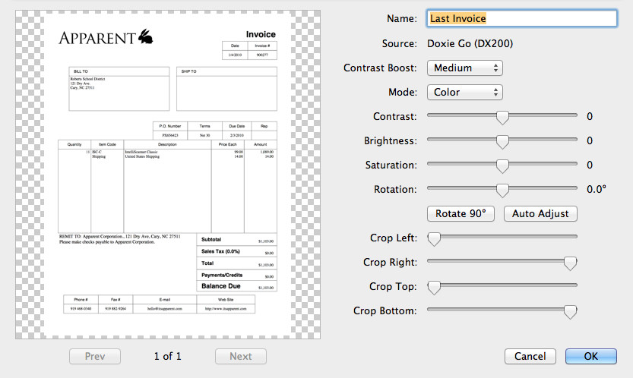
Task: Click the Saturation slider thumb
Action: 502,165
